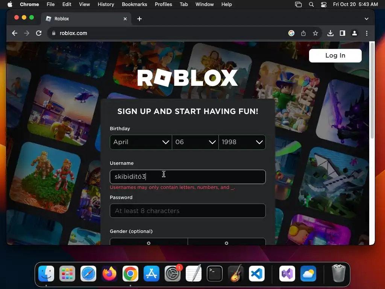The height and width of the screenshot is (289, 385).
Task: Open a new browser tab
Action: (139, 19)
